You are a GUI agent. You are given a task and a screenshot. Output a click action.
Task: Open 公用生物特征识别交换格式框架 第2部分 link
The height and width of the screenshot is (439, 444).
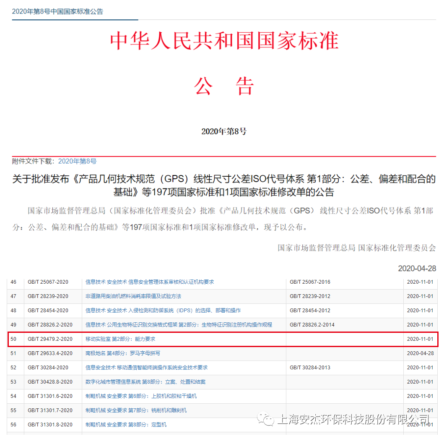(x=179, y=325)
